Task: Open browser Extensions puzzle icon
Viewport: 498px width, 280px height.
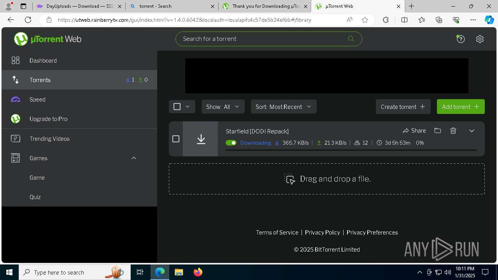Action: pos(386,20)
